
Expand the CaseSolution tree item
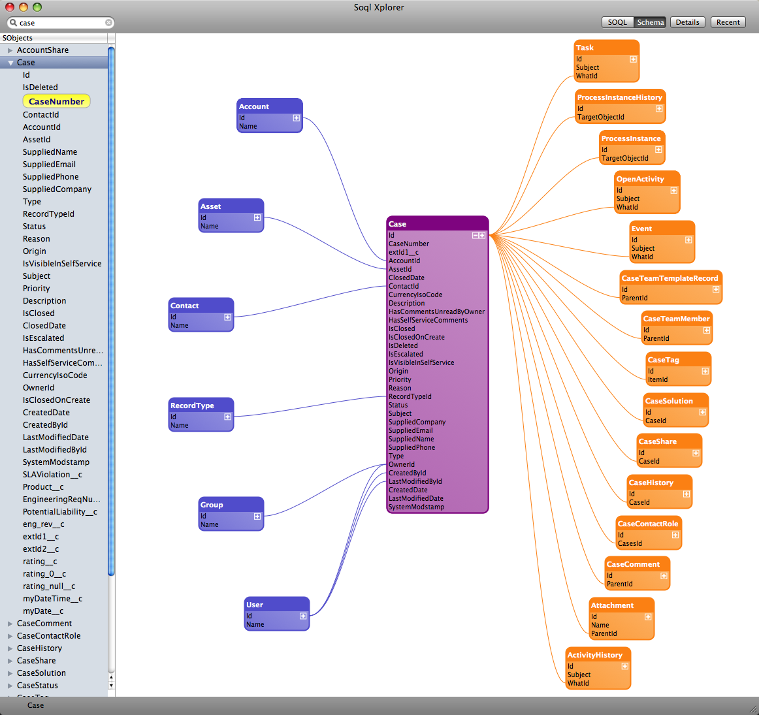10,673
